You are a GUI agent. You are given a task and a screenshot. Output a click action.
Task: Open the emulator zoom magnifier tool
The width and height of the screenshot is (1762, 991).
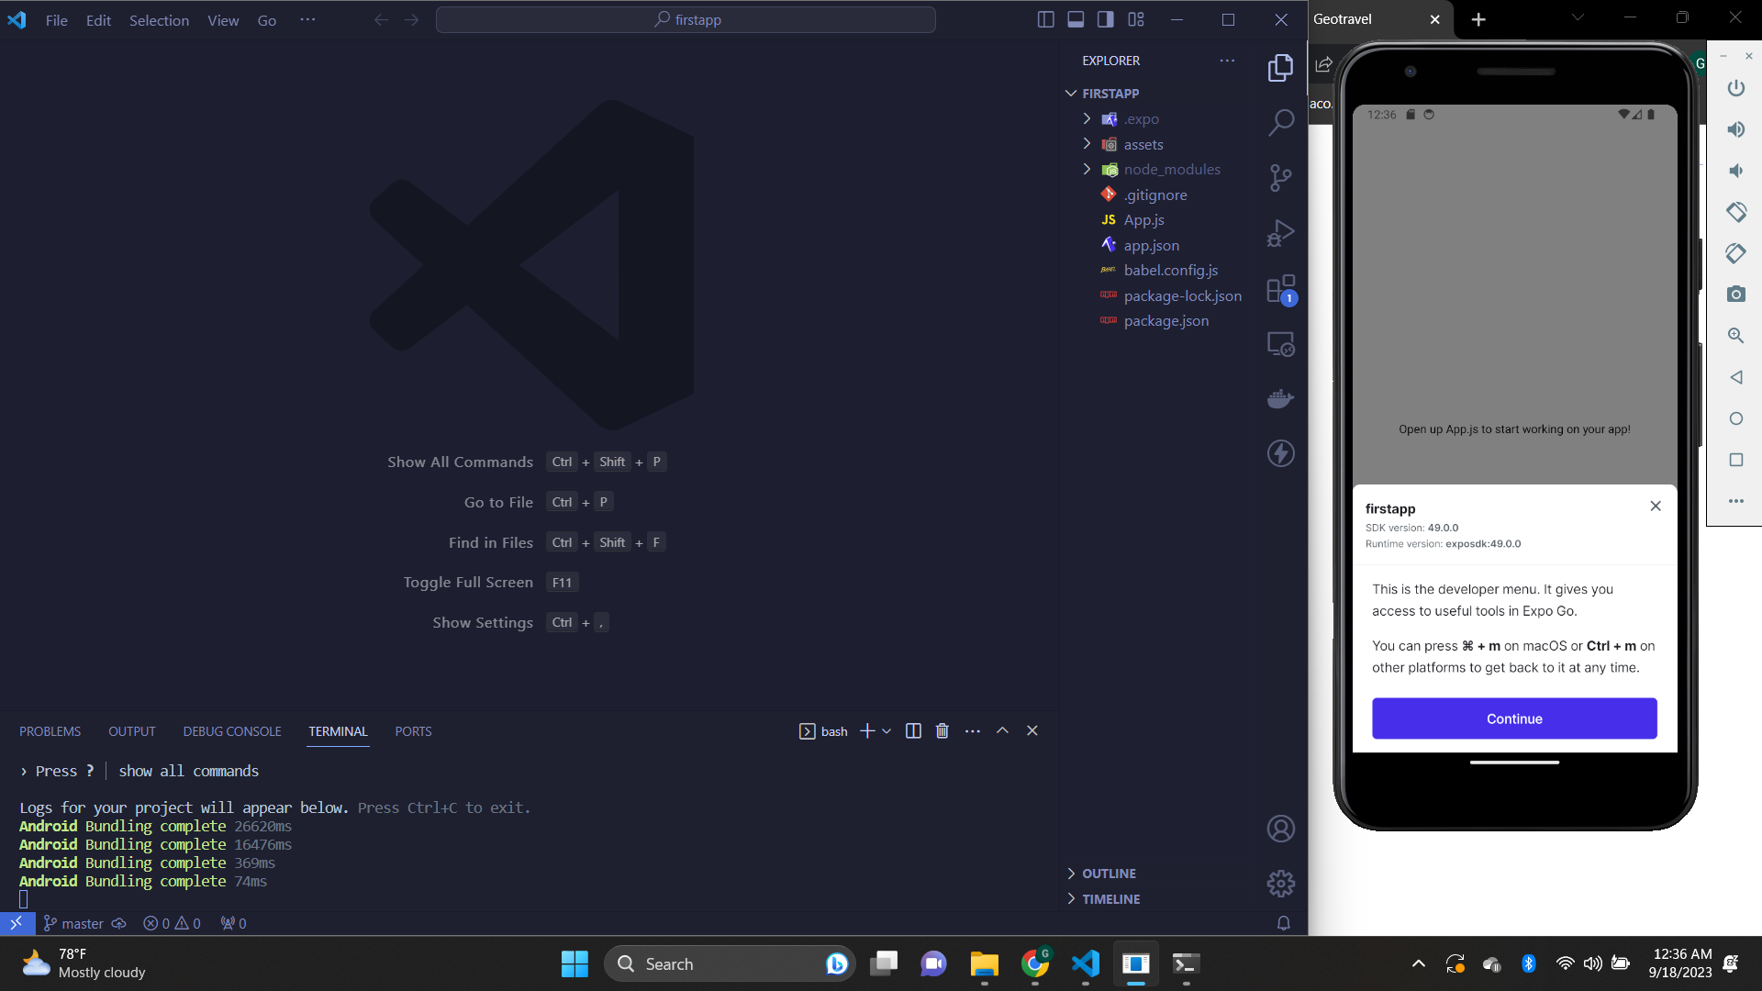[x=1735, y=336]
